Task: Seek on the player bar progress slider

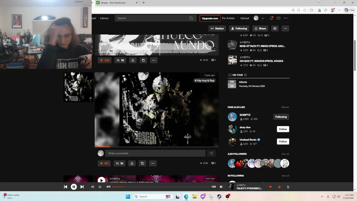Action: pyautogui.click(x=161, y=187)
